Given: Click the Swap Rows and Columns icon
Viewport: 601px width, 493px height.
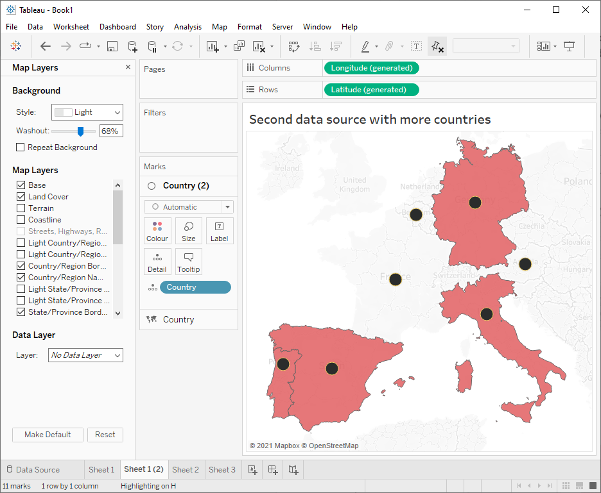Looking at the screenshot, I should pyautogui.click(x=294, y=46).
